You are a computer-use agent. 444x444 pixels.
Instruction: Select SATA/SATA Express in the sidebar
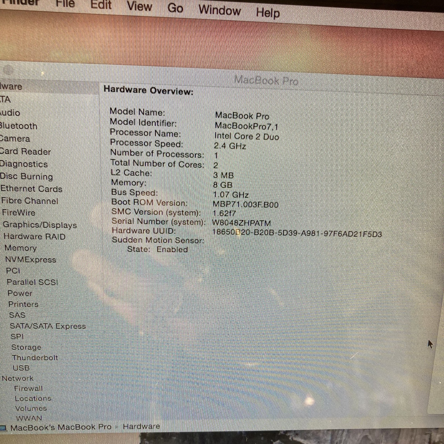click(48, 326)
